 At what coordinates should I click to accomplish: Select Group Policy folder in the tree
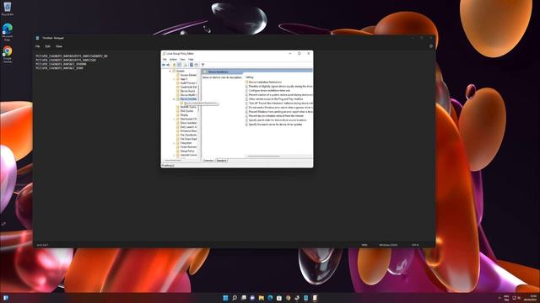click(x=186, y=151)
